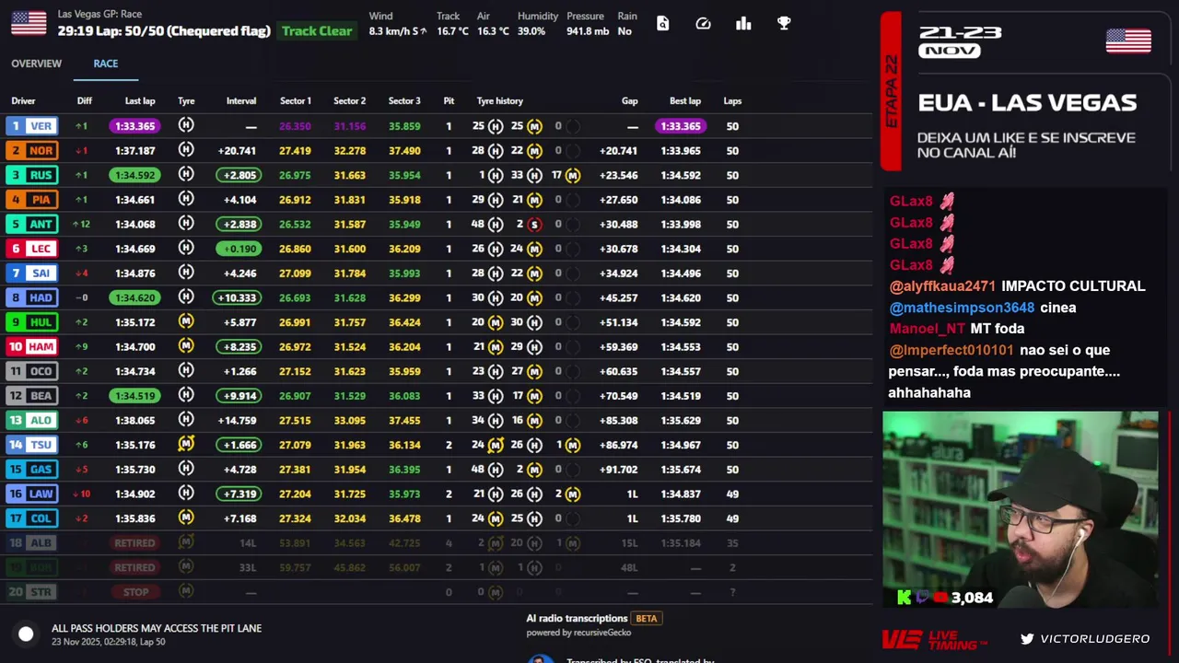
Task: Click the Kick logo beside viewer count
Action: pos(904,598)
